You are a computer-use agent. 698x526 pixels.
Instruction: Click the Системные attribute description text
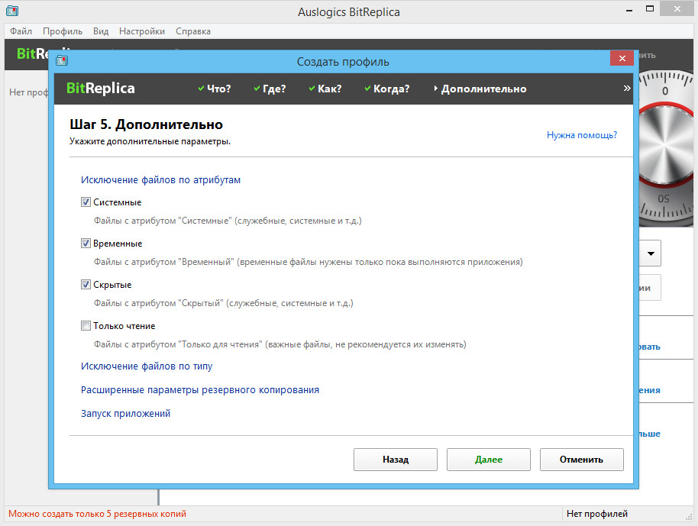(x=228, y=221)
